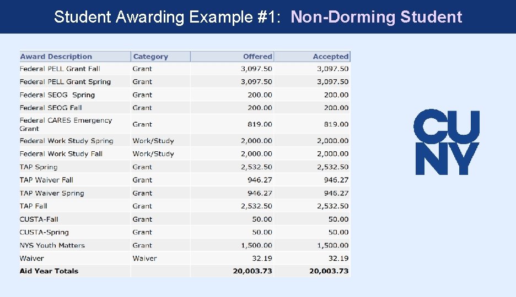Viewport: 516px width, 297px height.
Task: Click Work/Study category for Federal Work Study Spring
Action: point(153,141)
